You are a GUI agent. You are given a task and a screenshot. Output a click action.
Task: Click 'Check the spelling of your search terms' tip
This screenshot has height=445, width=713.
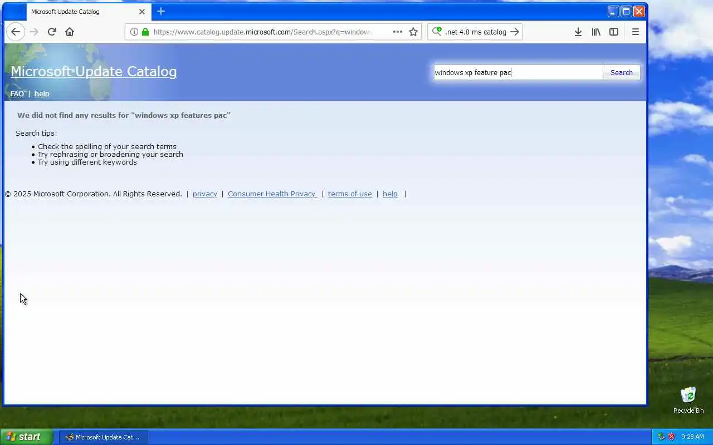coord(107,146)
